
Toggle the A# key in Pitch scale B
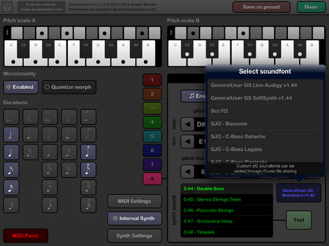coord(300,49)
